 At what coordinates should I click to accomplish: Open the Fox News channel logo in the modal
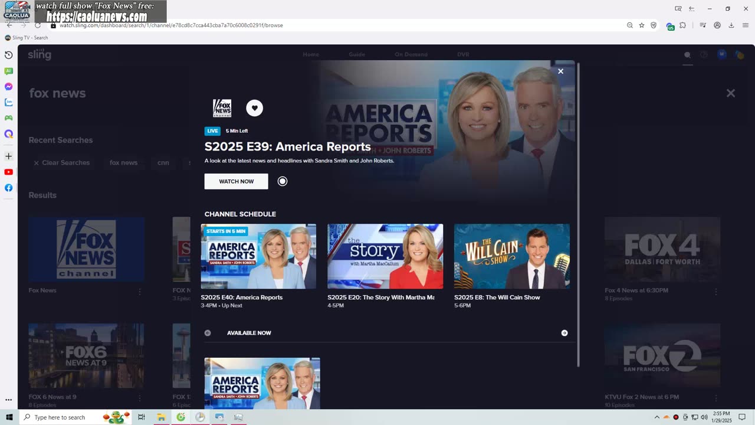[x=222, y=108]
